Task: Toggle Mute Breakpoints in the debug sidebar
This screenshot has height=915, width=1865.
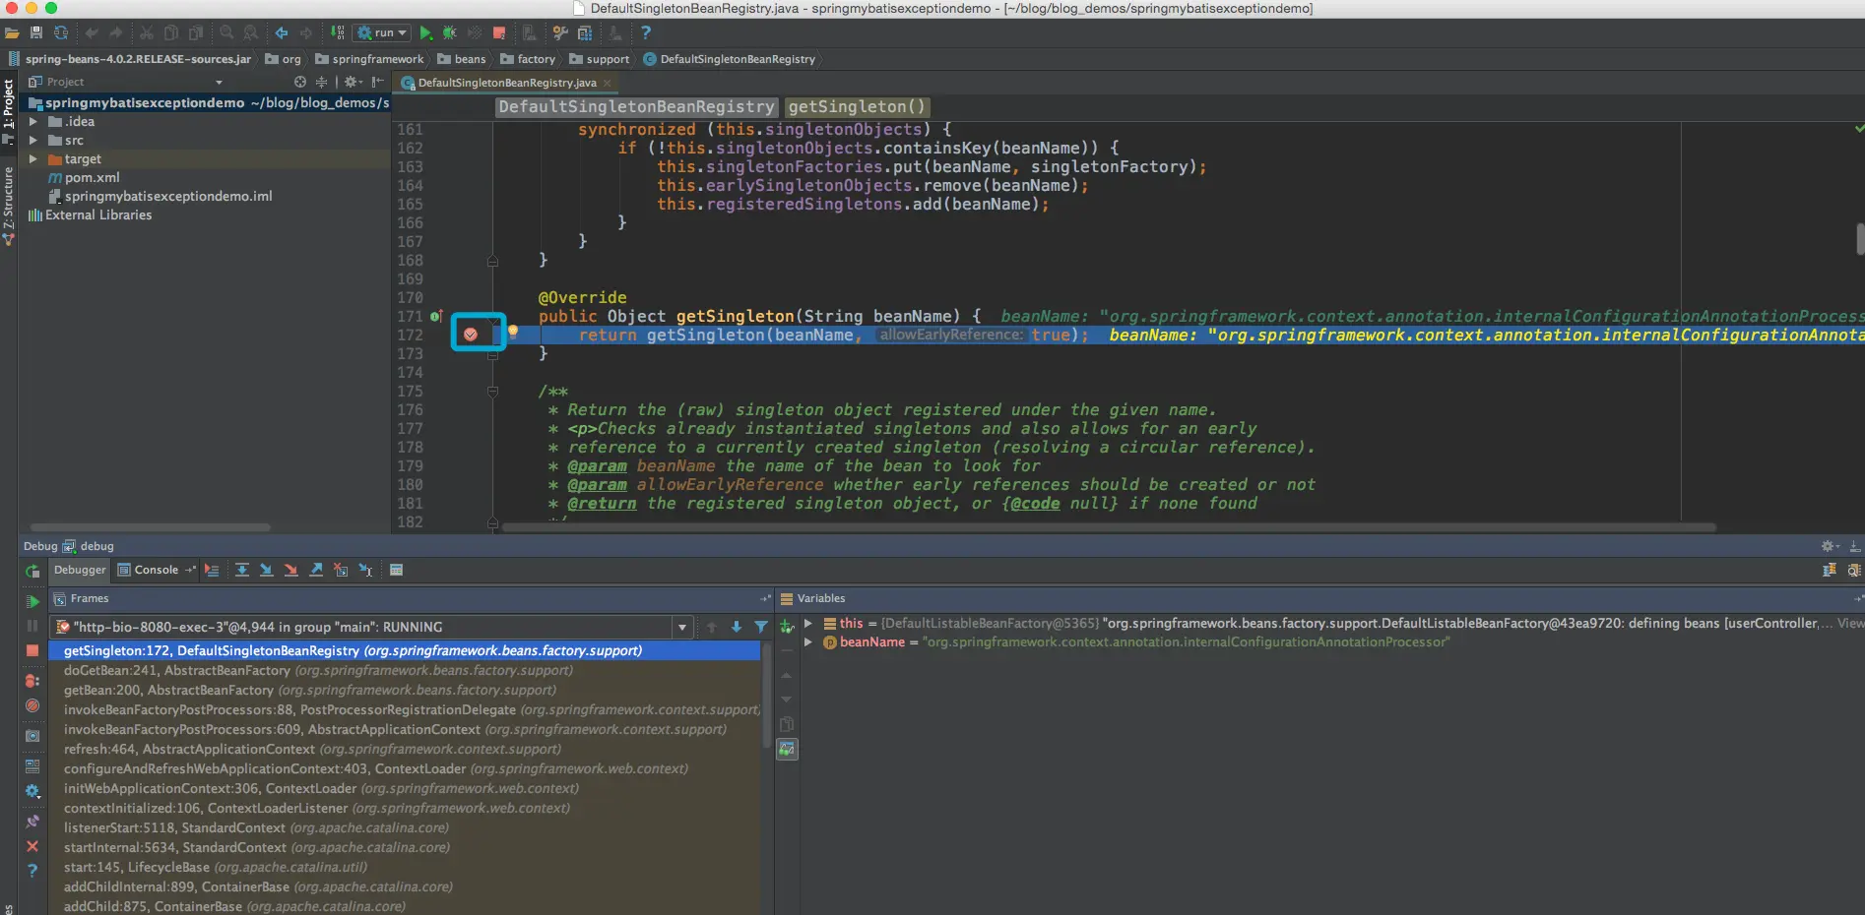Action: (32, 705)
